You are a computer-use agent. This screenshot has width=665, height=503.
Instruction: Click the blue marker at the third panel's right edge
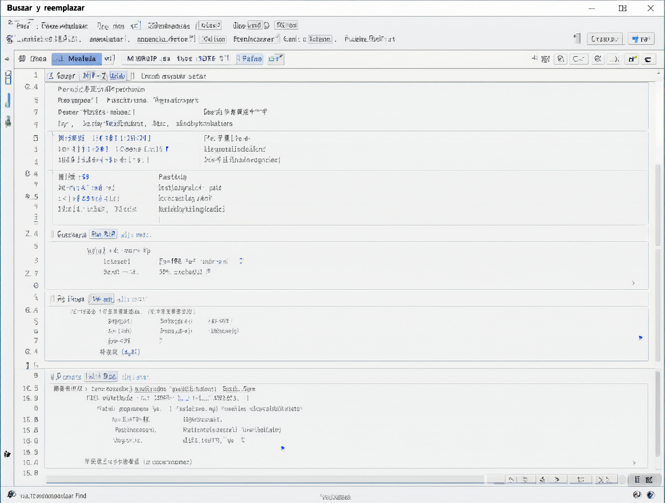[640, 338]
